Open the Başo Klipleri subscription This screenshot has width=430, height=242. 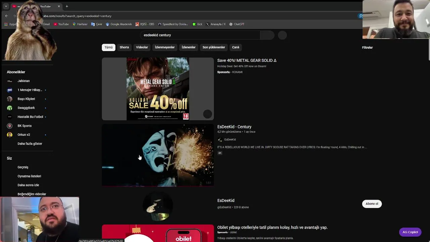pyautogui.click(x=27, y=99)
